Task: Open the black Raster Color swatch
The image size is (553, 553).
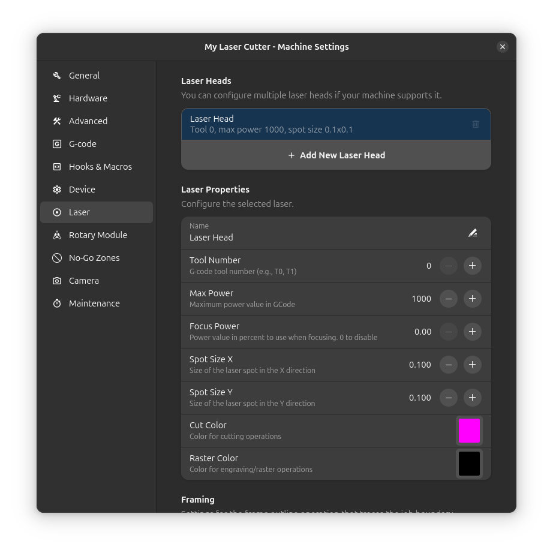Action: pos(469,464)
